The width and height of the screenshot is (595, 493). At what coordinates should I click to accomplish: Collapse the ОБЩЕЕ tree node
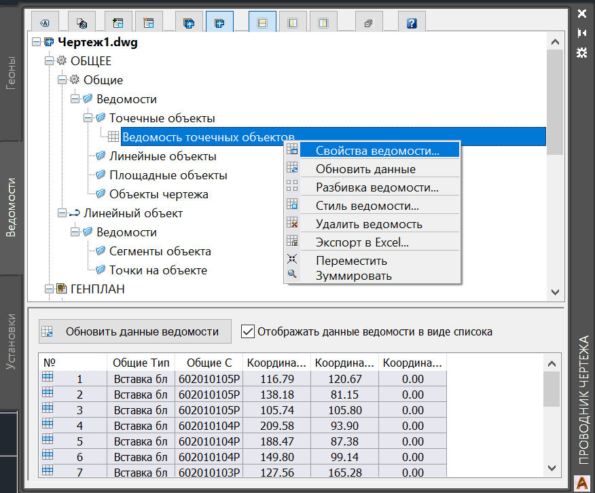pos(48,61)
